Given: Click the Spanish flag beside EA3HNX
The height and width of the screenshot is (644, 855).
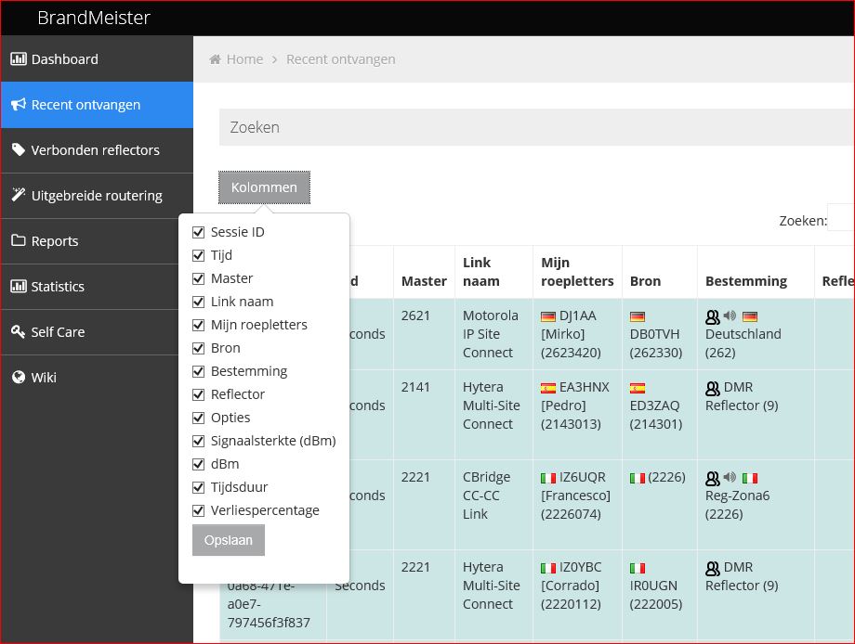Looking at the screenshot, I should click(548, 388).
